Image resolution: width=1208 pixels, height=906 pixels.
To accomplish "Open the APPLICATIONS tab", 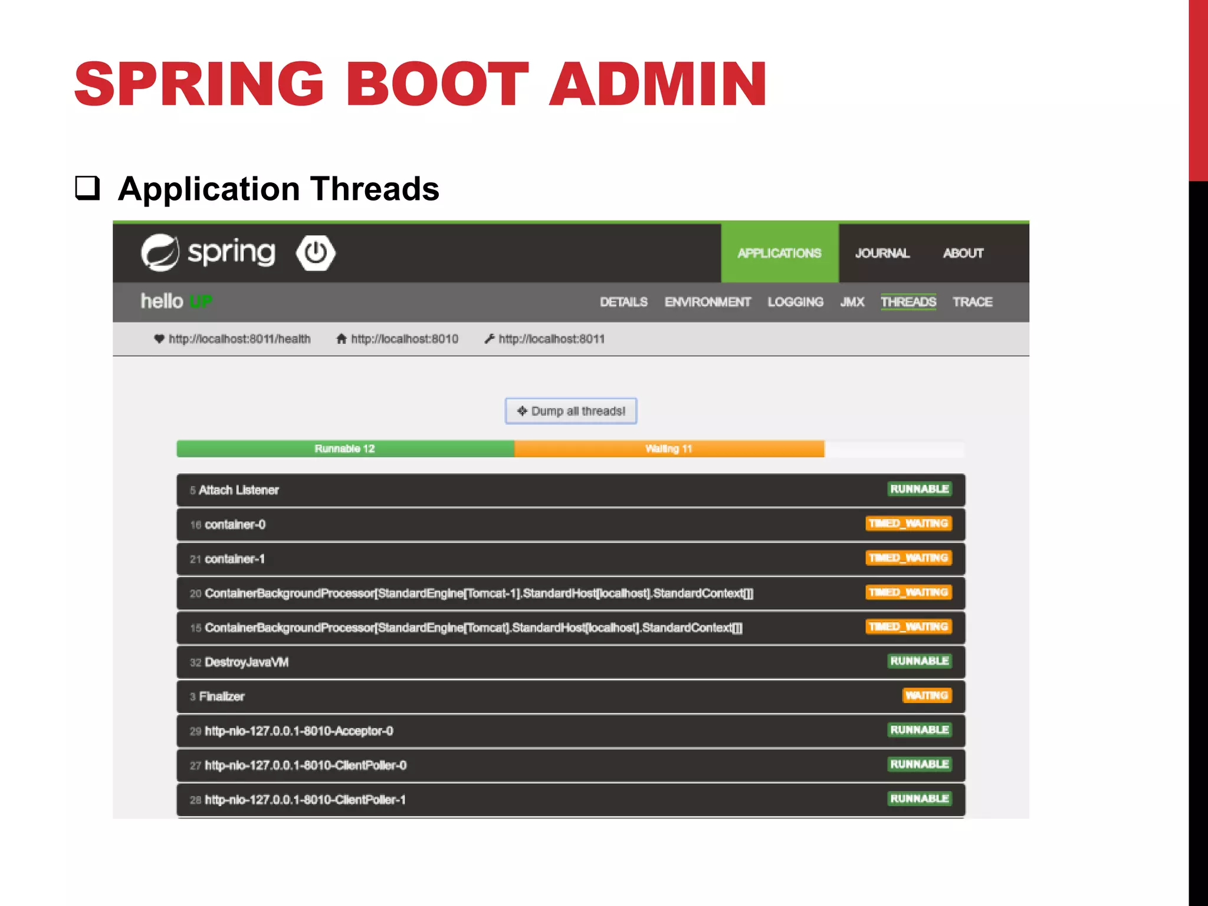I will coord(779,254).
